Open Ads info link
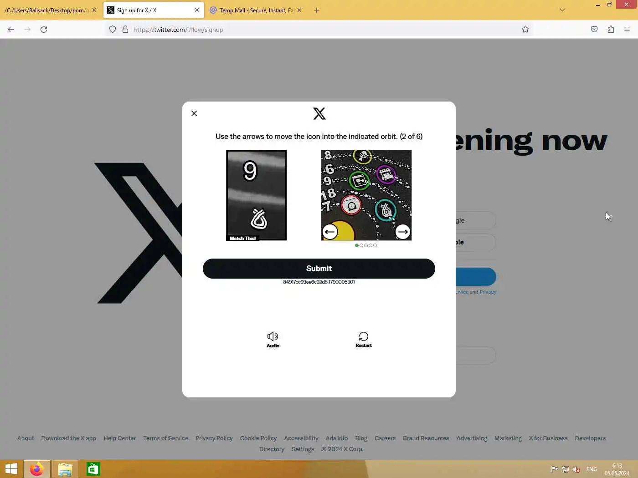The height and width of the screenshot is (478, 638). pyautogui.click(x=337, y=438)
